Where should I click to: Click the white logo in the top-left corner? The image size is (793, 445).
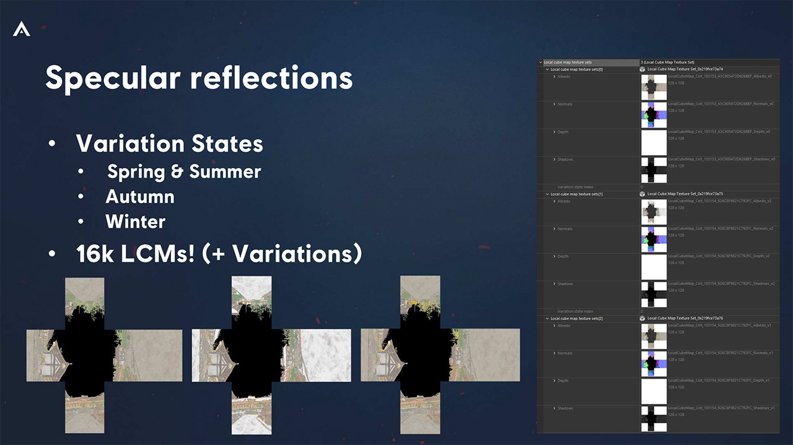(x=22, y=28)
